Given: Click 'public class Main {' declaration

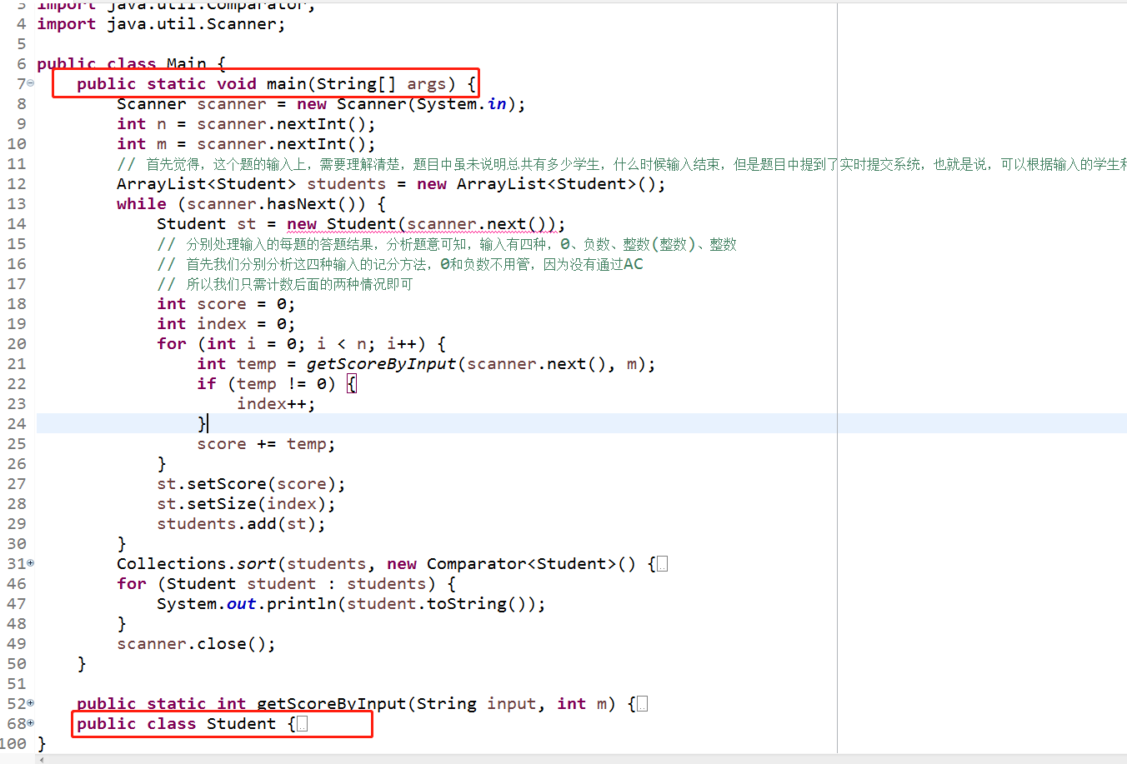Looking at the screenshot, I should tap(131, 64).
